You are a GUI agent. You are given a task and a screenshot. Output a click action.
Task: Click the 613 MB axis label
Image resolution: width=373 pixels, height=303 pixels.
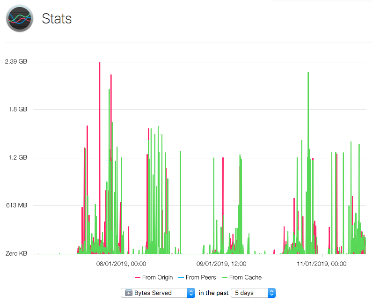(17, 205)
